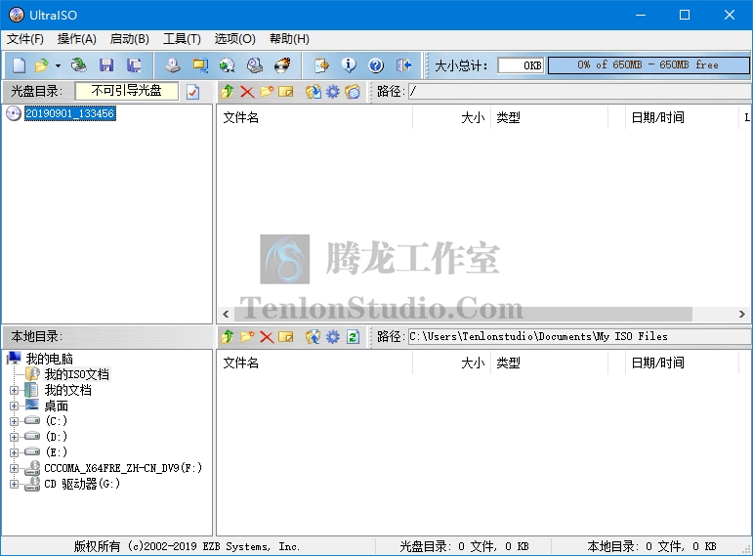Viewport: 753px width, 556px height.
Task: Click disc list scrollbar right arrow
Action: [x=742, y=315]
